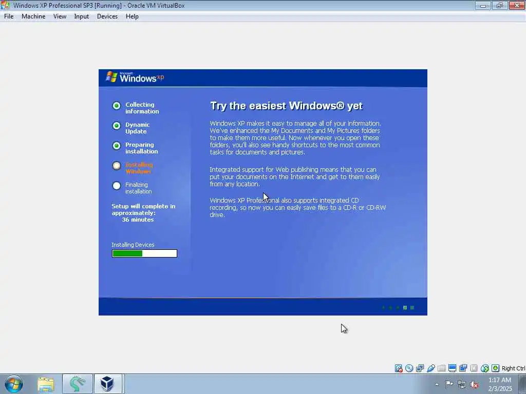This screenshot has width=526, height=394.
Task: Click the slide indicator squares in setup footer
Action: pos(398,308)
